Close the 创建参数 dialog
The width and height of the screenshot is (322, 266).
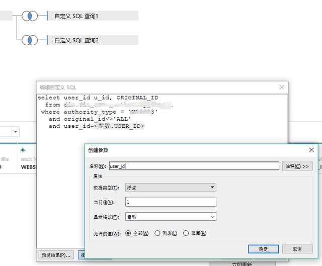coord(311,150)
